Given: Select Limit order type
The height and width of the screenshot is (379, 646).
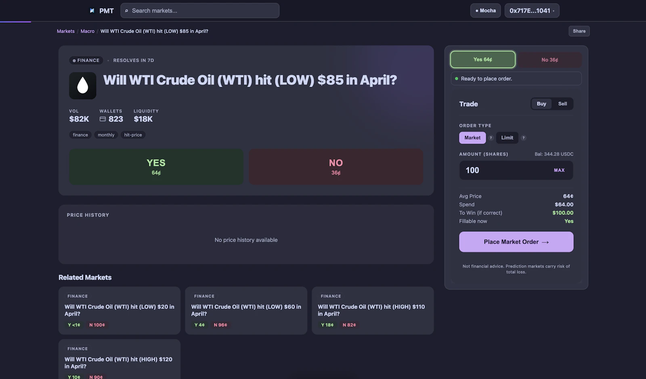Looking at the screenshot, I should point(507,138).
